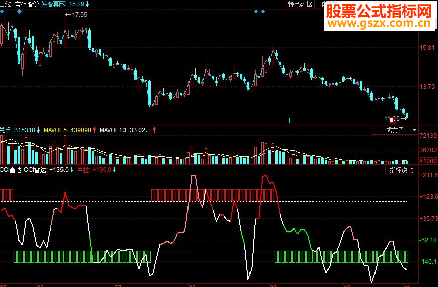
Task: Click the X1000 volume unit label
Action: (x=428, y=161)
